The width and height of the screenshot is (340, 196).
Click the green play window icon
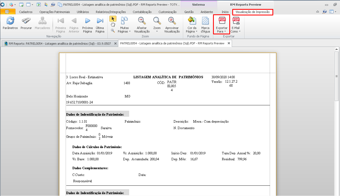click(39, 5)
